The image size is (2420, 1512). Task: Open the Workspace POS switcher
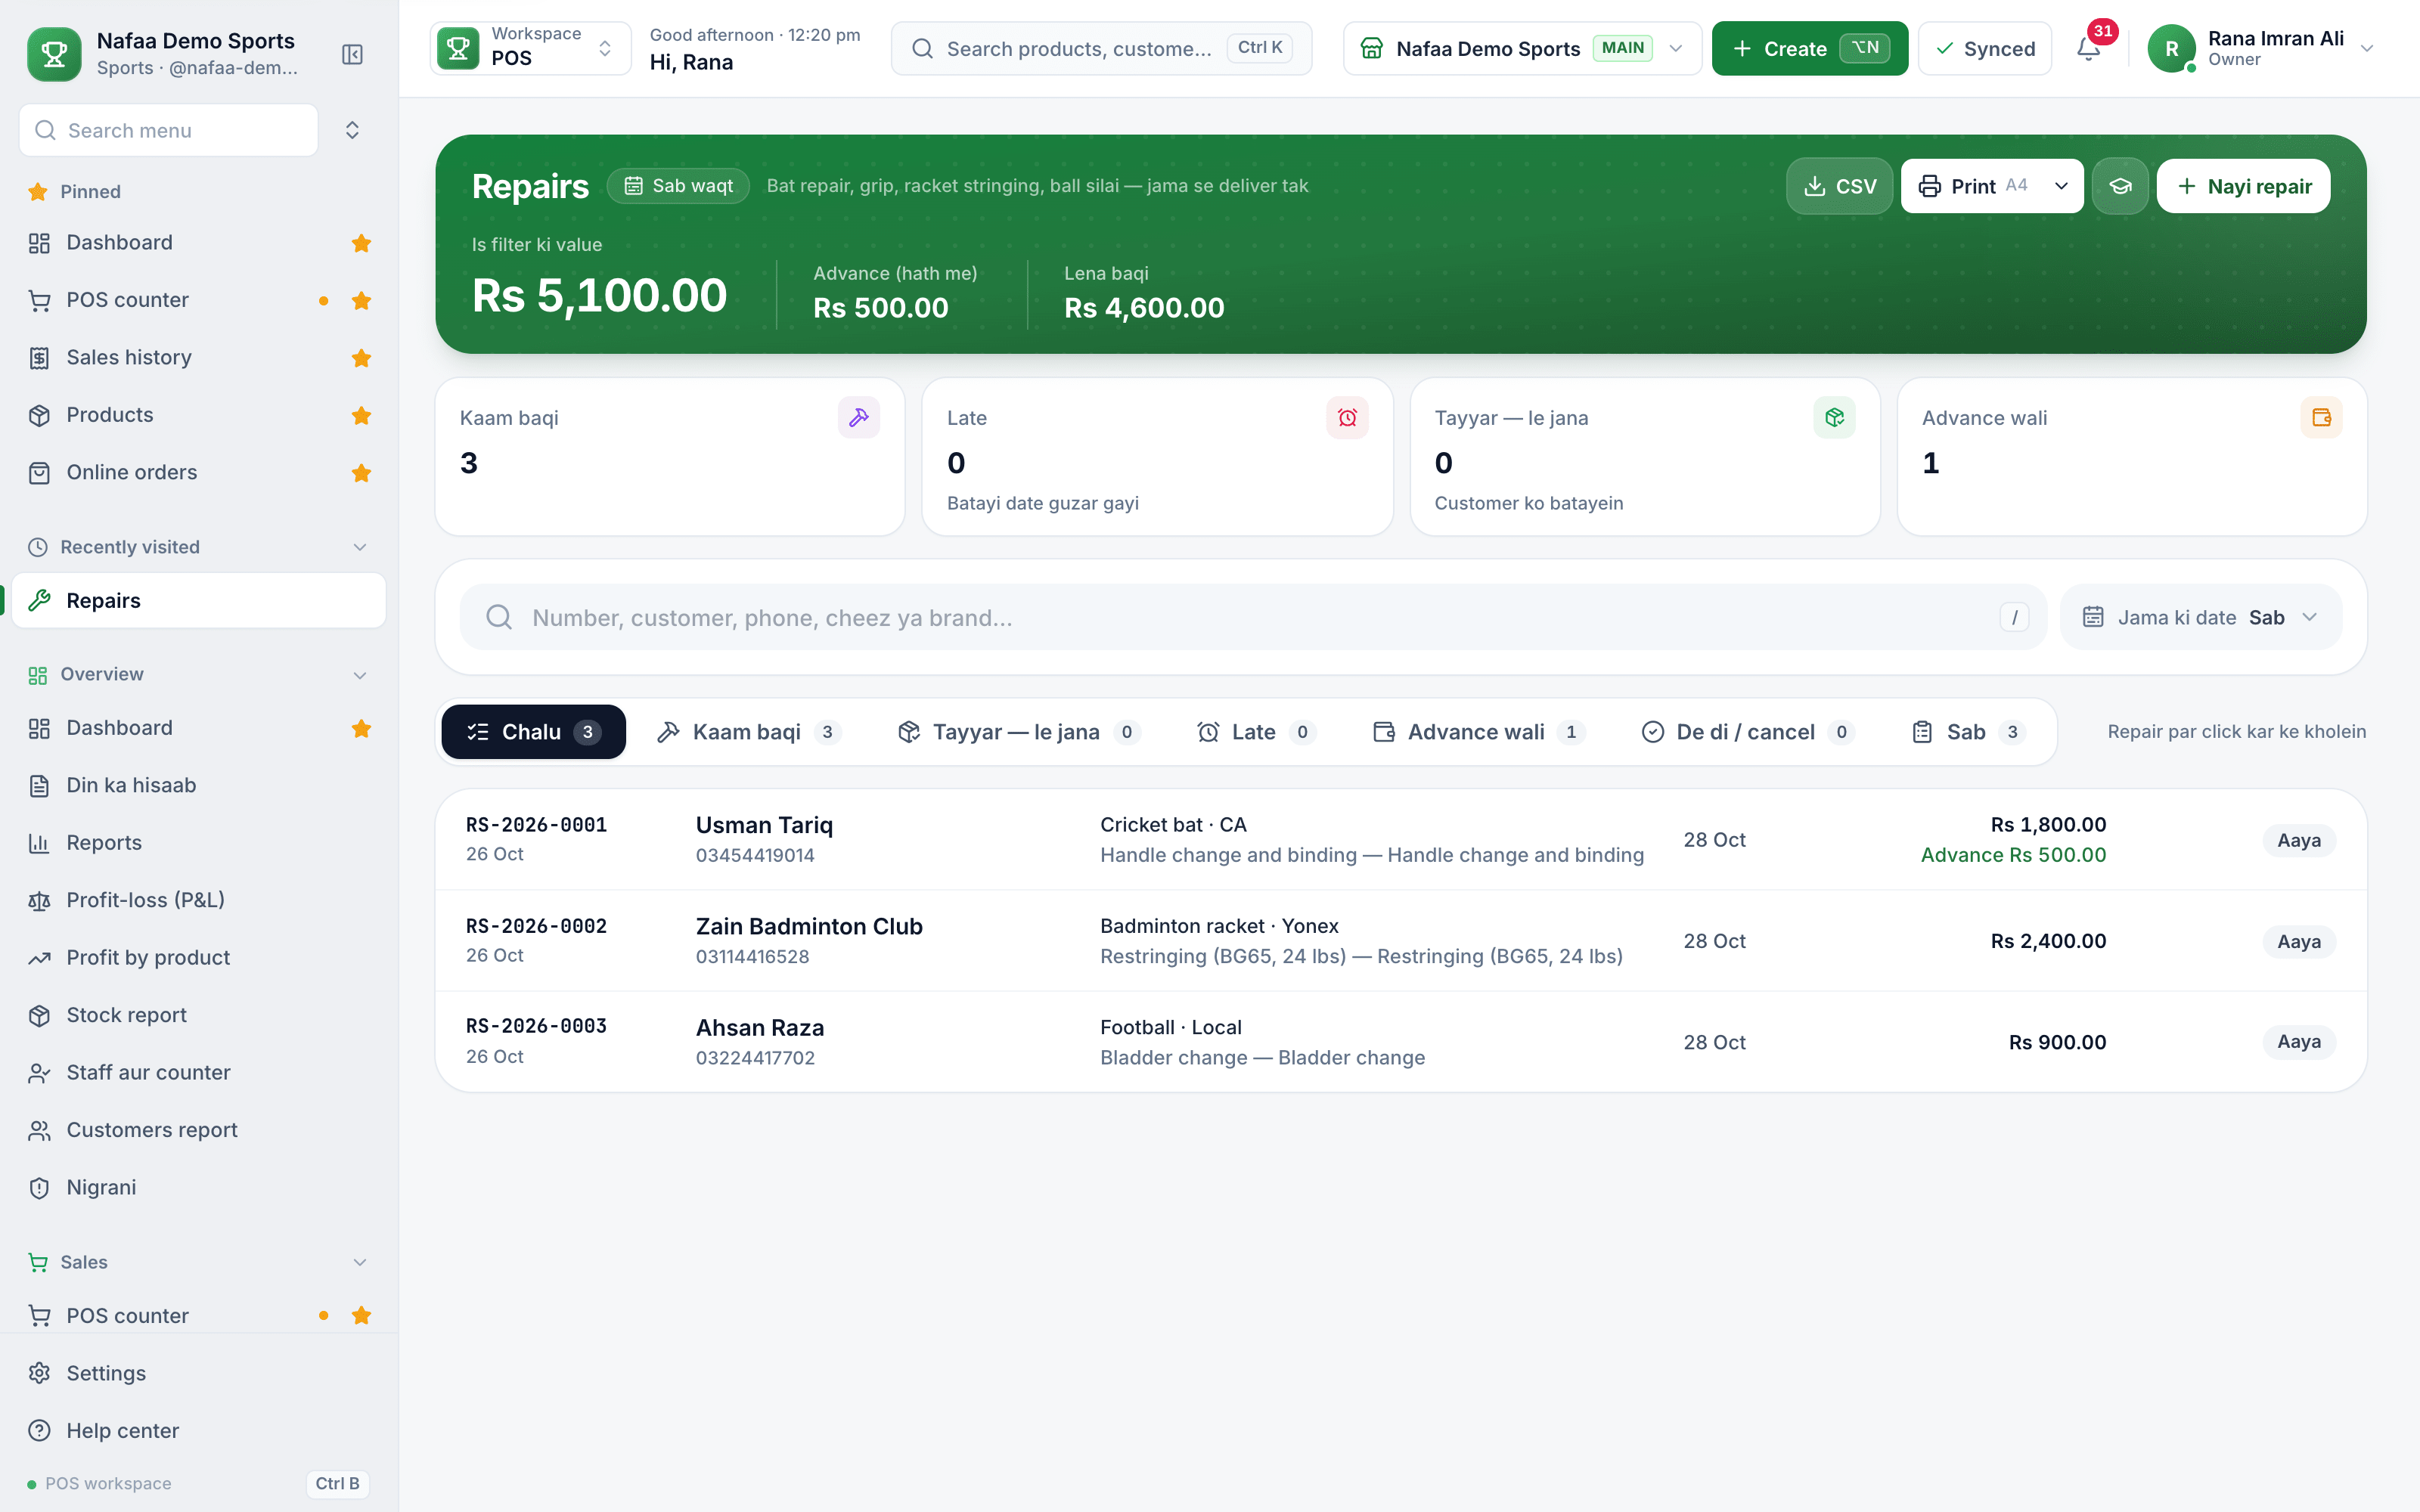531,48
